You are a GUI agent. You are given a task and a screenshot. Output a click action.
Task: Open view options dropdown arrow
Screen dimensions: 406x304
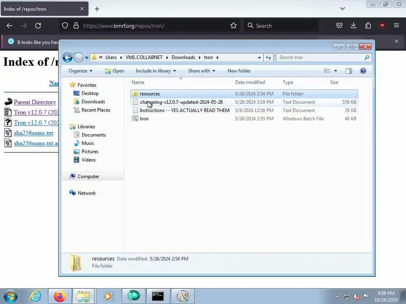pos(335,71)
